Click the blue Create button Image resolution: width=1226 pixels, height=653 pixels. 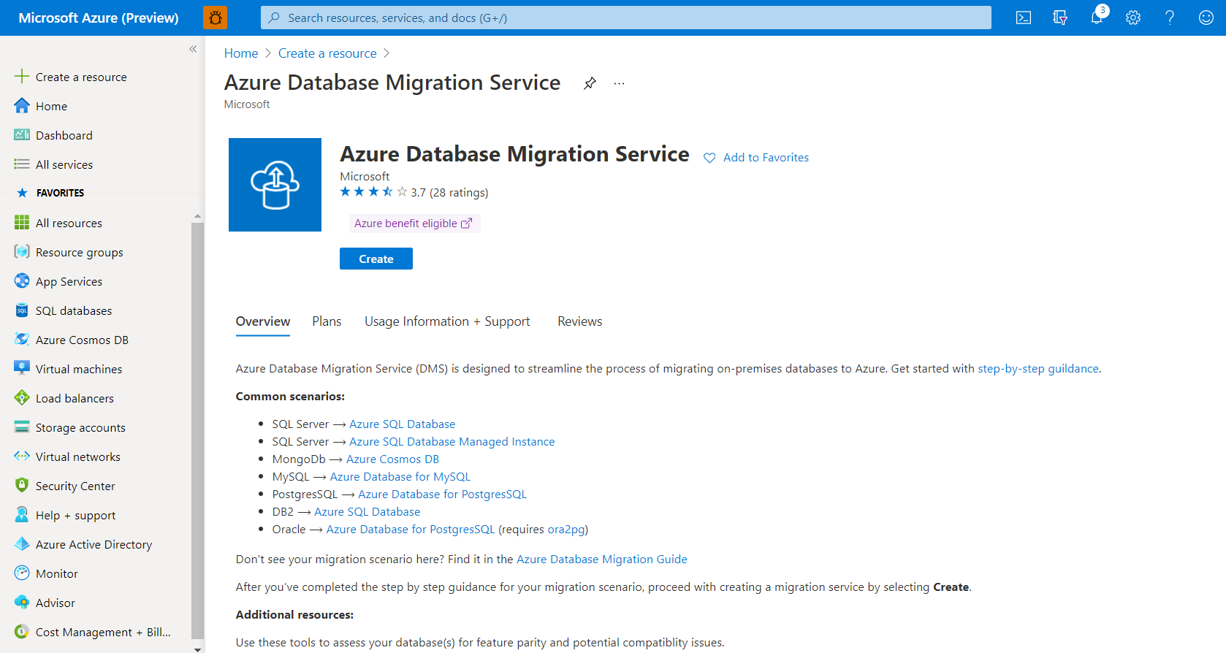pyautogui.click(x=376, y=259)
